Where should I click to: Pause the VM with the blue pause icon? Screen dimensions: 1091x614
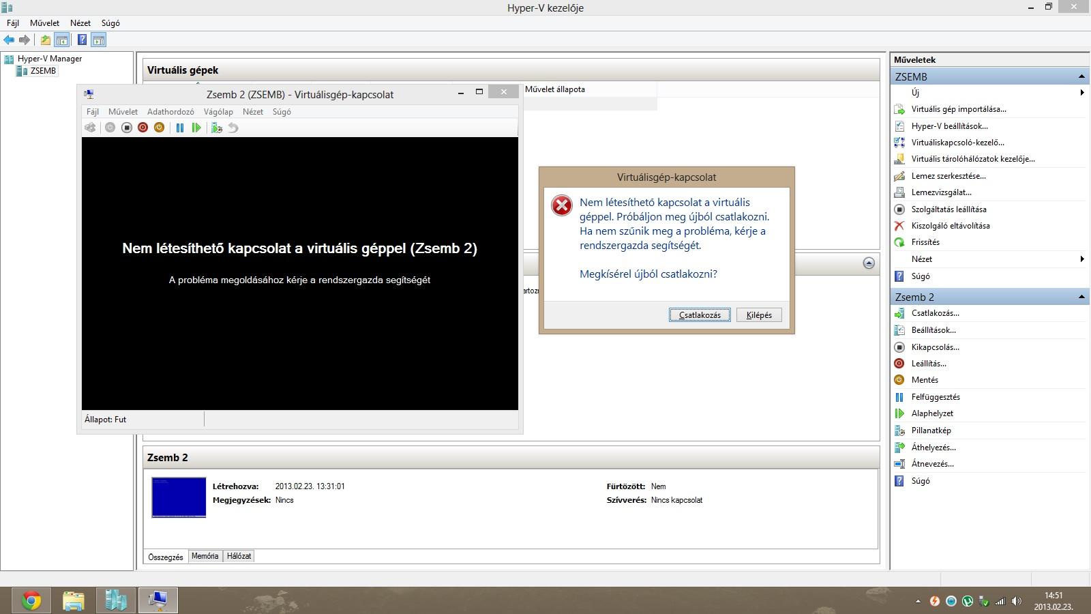pos(180,128)
